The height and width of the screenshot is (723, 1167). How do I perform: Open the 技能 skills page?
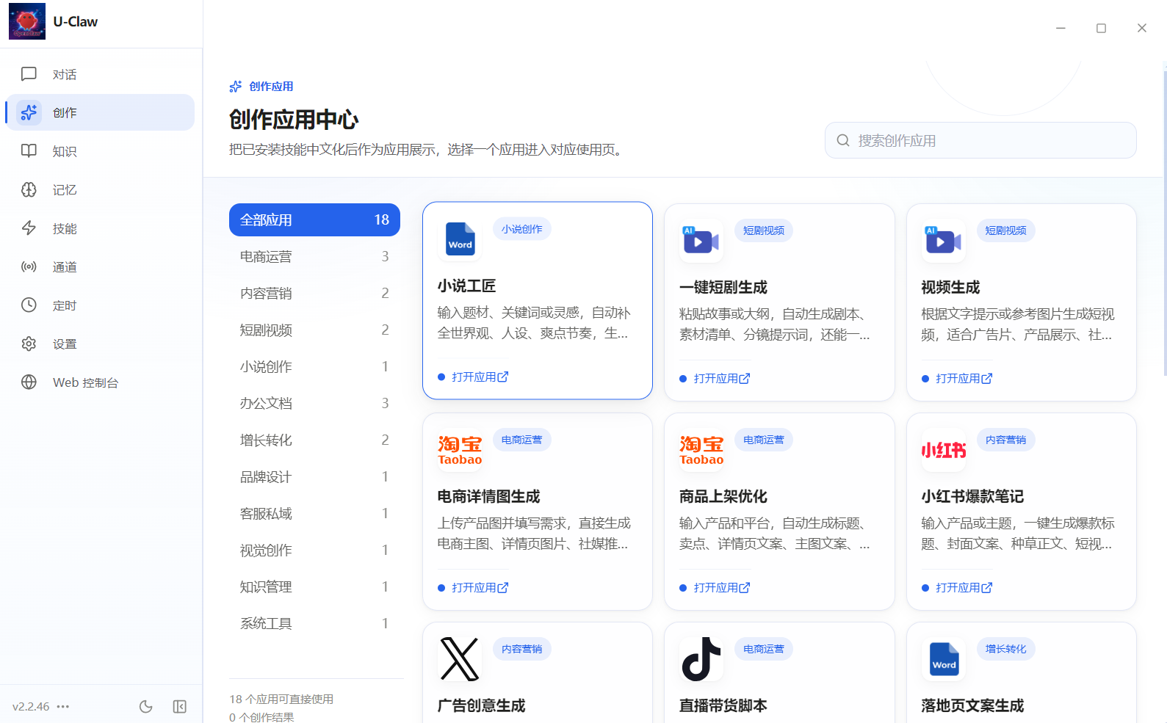(101, 228)
